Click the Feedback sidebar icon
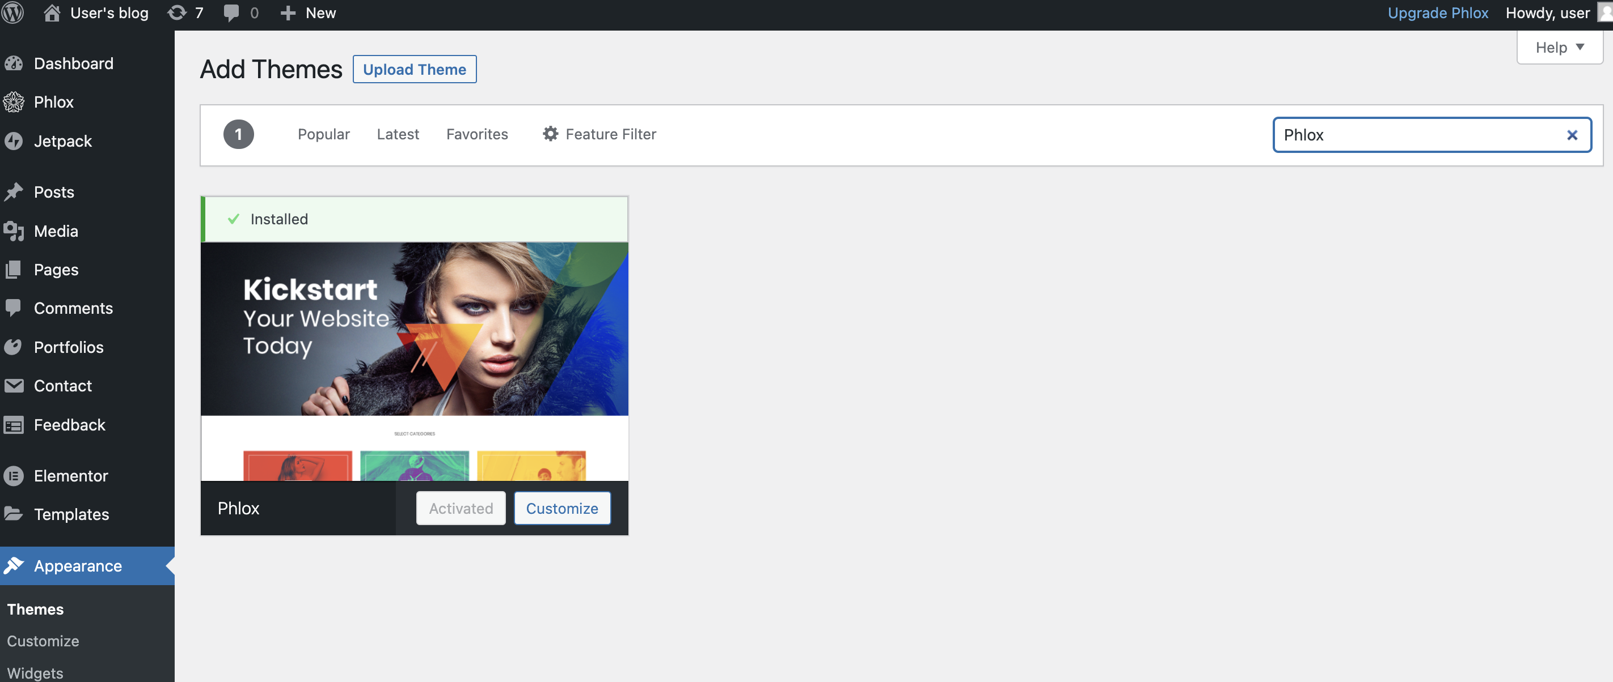Screen dimensions: 1613x682 pyautogui.click(x=13, y=425)
